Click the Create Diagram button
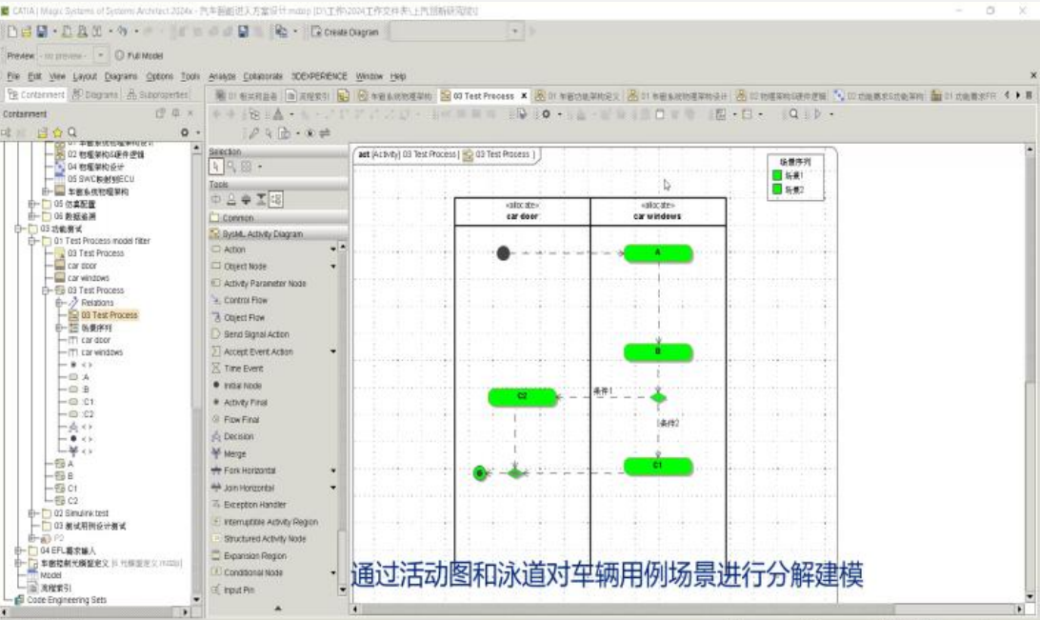The width and height of the screenshot is (1040, 620). coord(344,31)
